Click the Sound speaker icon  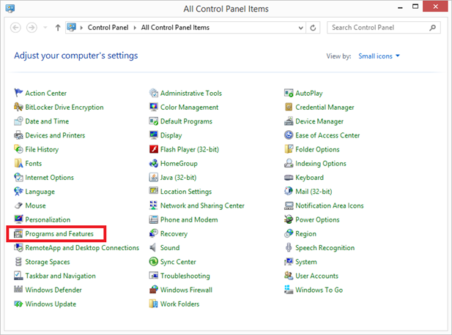point(153,247)
